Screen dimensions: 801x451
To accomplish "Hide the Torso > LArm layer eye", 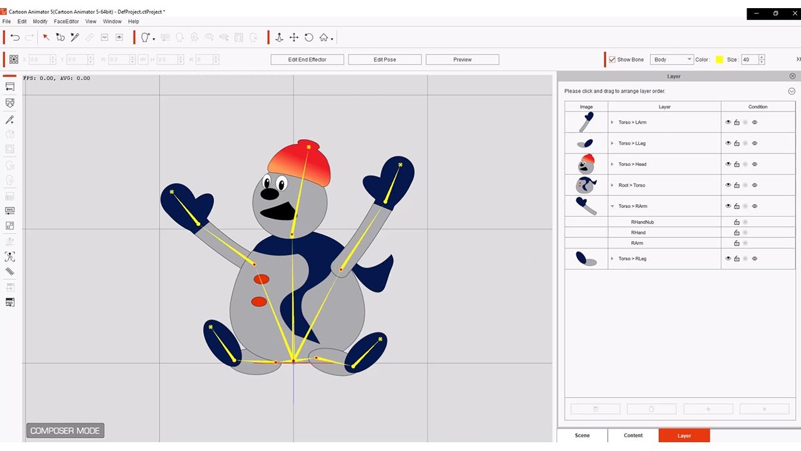I will click(x=728, y=122).
